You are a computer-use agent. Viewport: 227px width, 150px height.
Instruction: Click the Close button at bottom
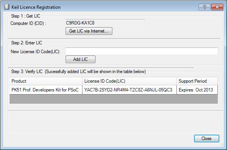207,139
